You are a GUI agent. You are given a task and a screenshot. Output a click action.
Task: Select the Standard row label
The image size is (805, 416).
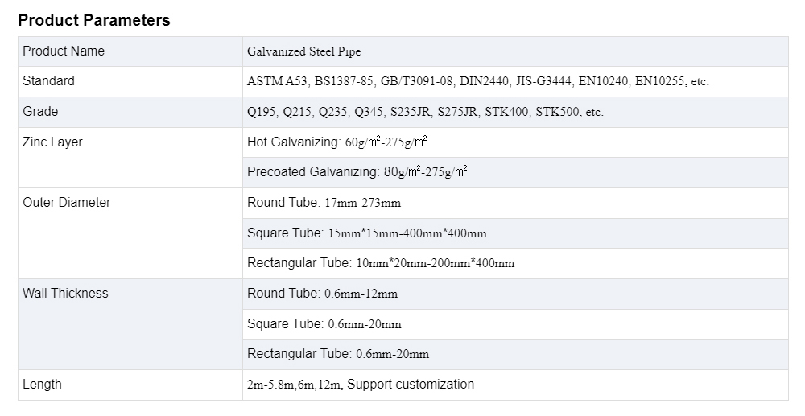pos(48,81)
